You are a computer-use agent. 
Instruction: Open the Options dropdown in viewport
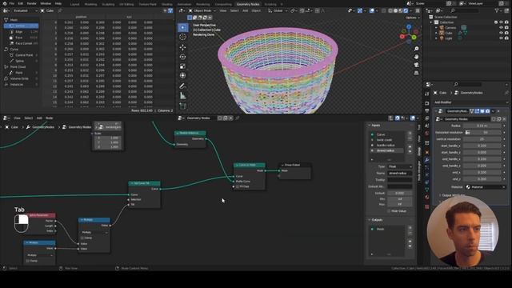[413, 18]
